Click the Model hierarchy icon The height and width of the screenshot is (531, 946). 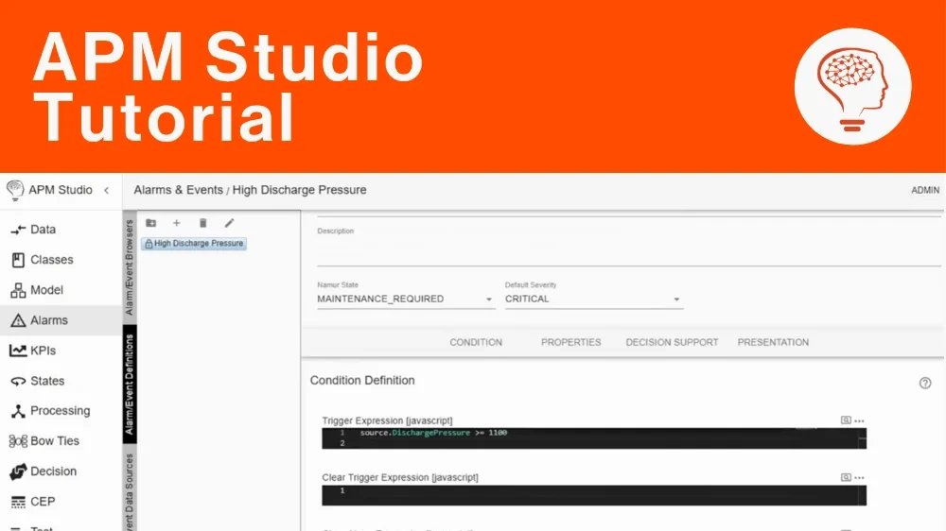(18, 290)
